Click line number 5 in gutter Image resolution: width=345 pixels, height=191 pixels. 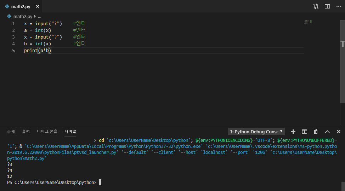[x=13, y=51]
